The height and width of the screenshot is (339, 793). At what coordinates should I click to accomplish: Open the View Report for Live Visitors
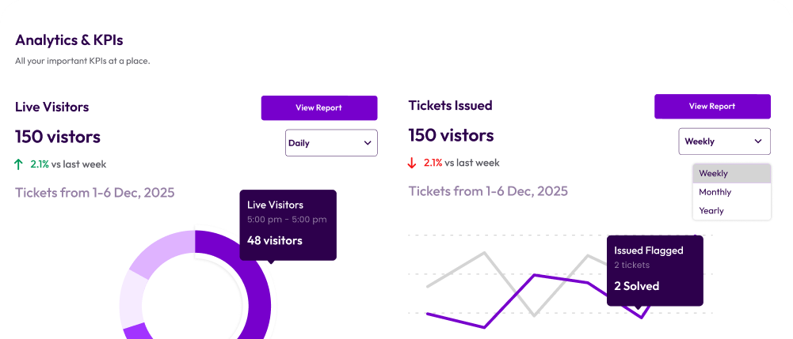[x=318, y=107]
